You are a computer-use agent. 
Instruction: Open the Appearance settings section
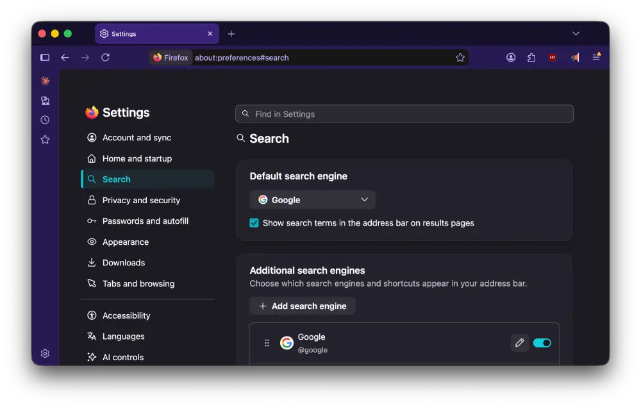[x=126, y=242]
